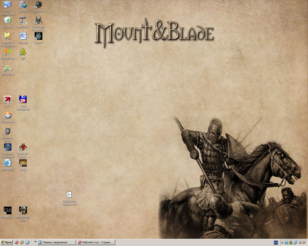Screen dimensions: 308x246
Task: Switch to Рабочий стол Opera taskbar window
Action: click(96, 242)
